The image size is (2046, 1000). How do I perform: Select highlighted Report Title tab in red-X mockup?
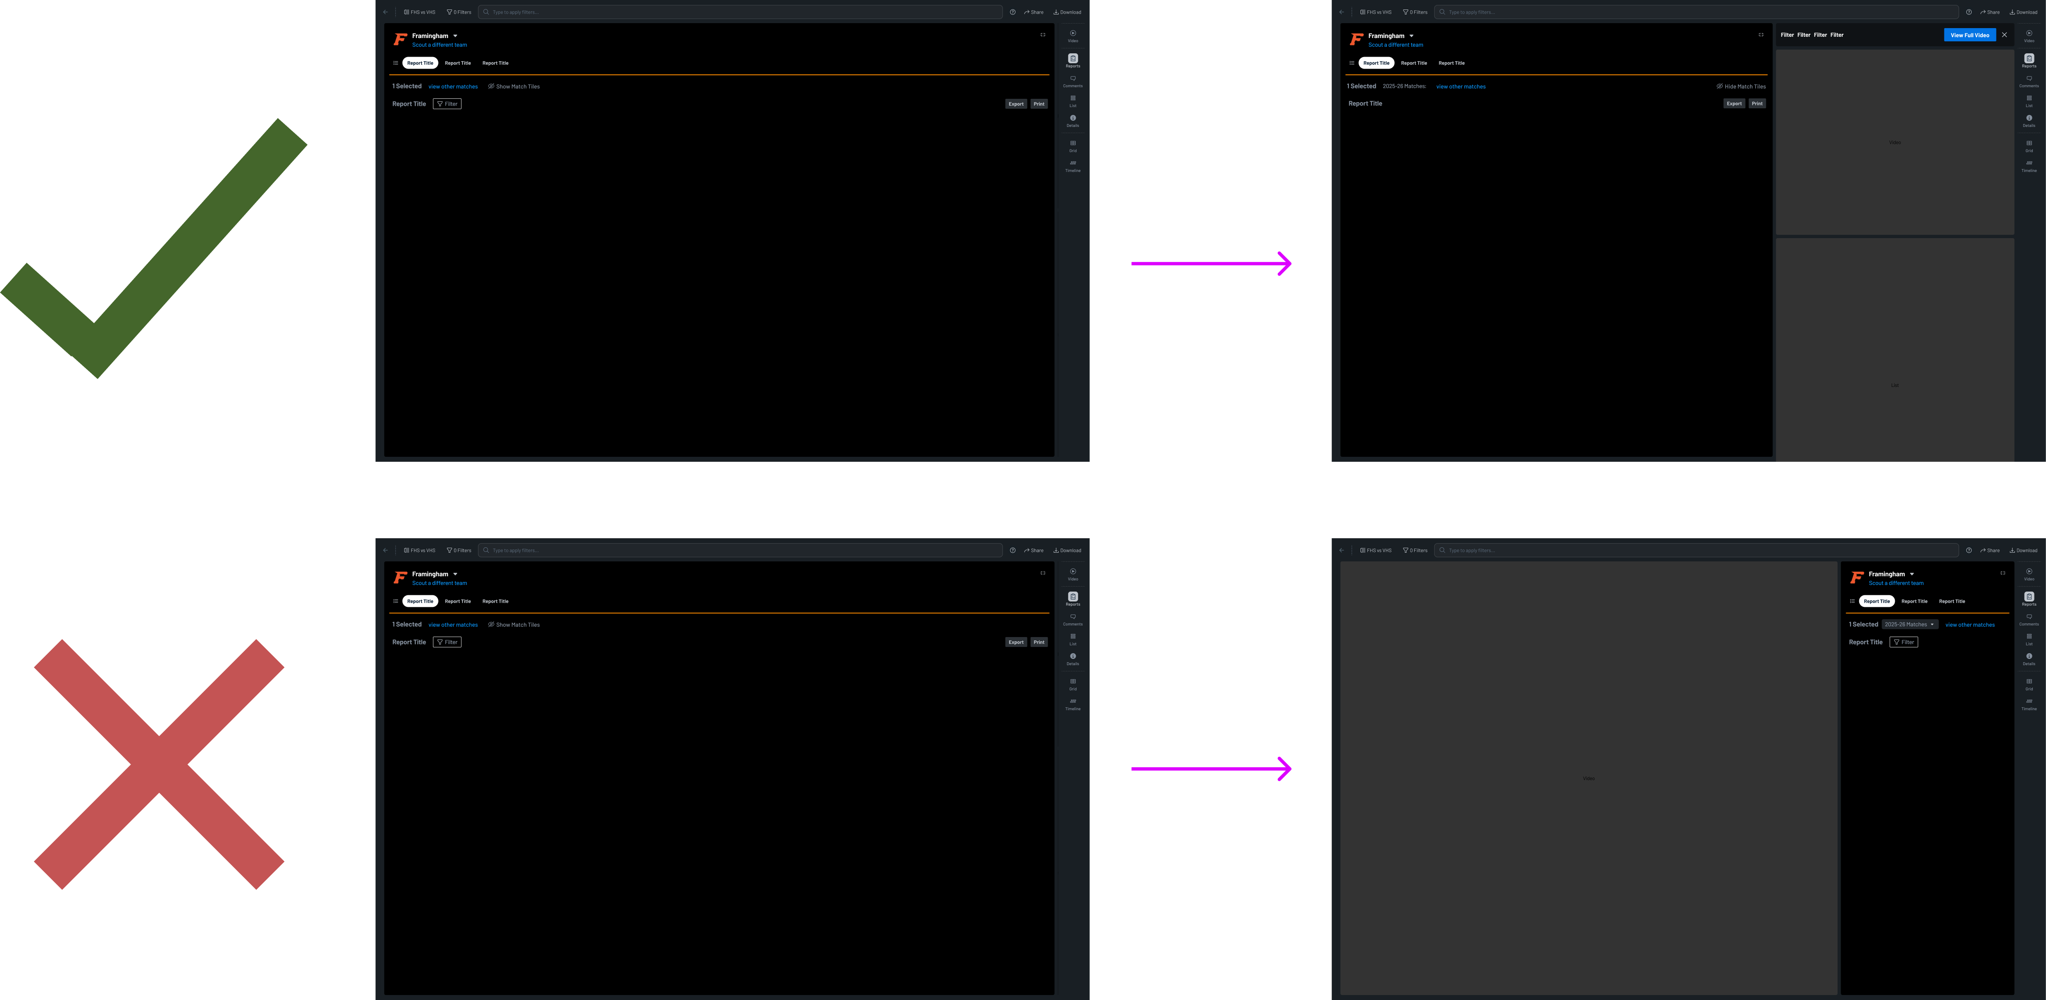[x=420, y=601]
